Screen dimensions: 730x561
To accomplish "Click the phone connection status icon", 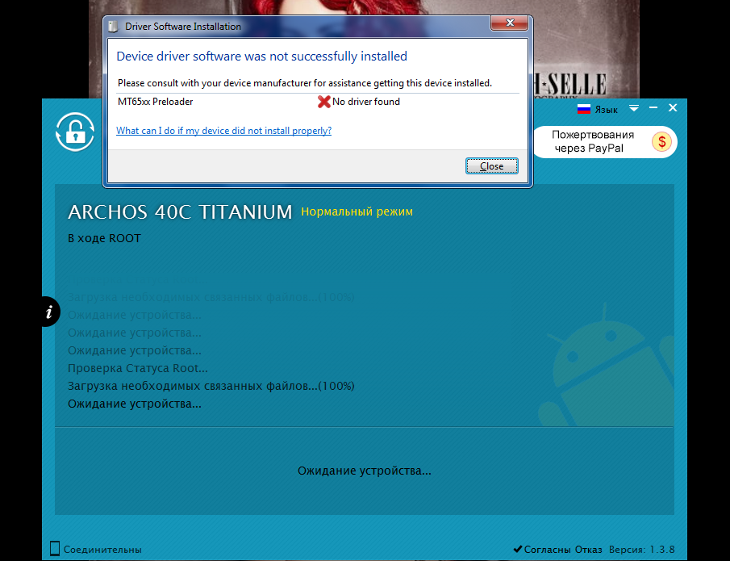I will click(55, 549).
